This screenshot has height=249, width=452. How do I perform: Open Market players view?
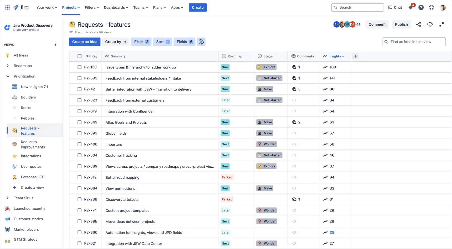[26, 230]
